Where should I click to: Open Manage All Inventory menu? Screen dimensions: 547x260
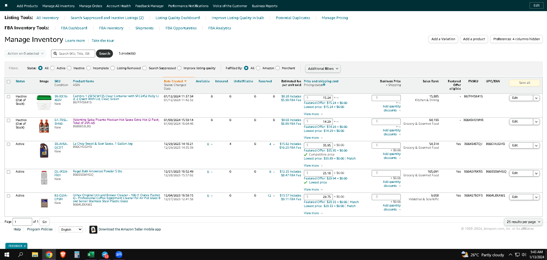pos(58,6)
